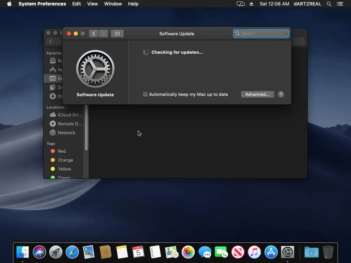
Task: Launch Siri from the Dock
Action: tap(39, 252)
